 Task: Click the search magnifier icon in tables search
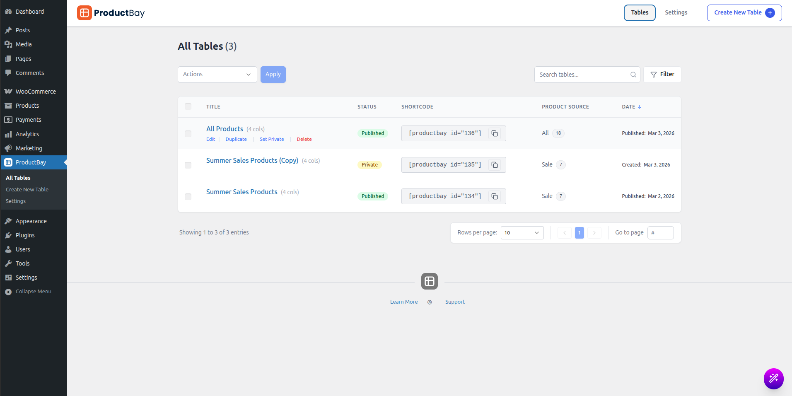(633, 75)
